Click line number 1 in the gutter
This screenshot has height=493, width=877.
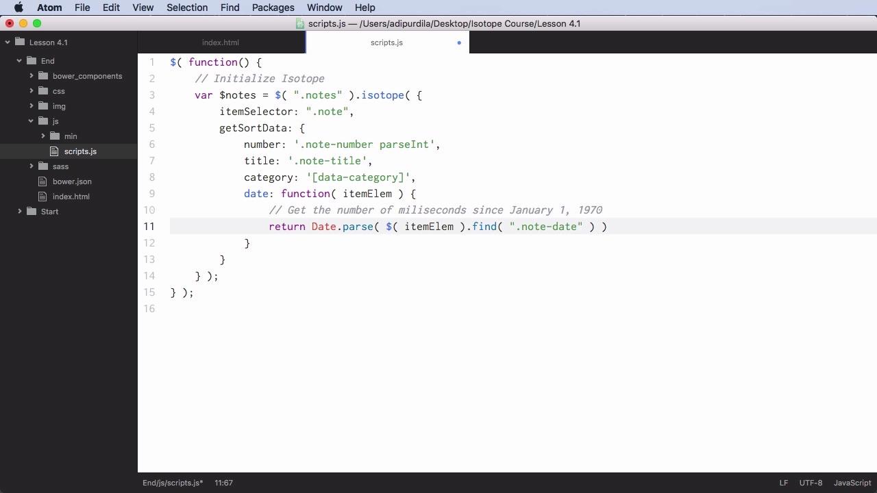coord(152,62)
